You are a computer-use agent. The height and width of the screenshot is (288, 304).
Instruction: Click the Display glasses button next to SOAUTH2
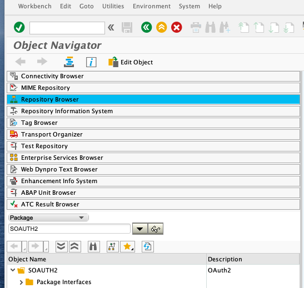point(156,229)
